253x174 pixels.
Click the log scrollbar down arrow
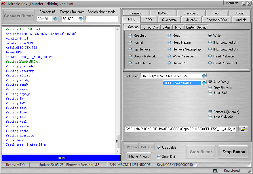coord(117,151)
